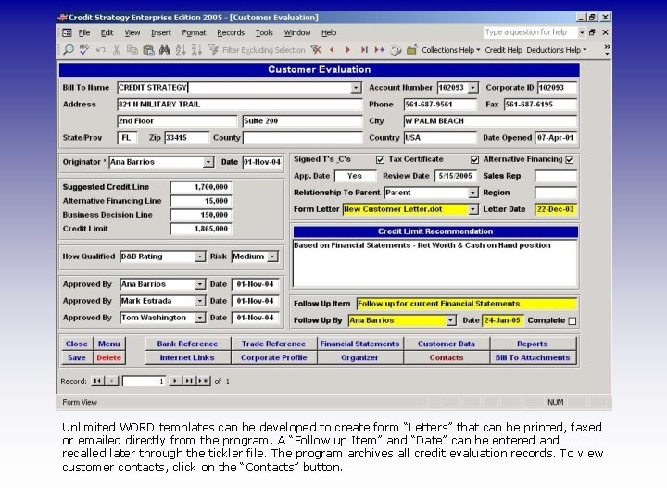The height and width of the screenshot is (500, 667).
Task: Open the Records menu
Action: [x=231, y=32]
